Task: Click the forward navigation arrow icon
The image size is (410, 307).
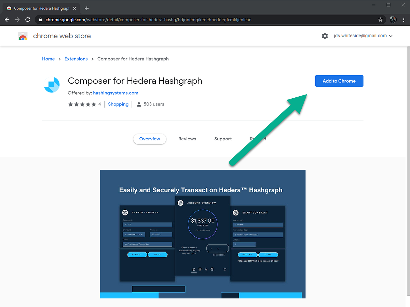Action: click(x=17, y=19)
